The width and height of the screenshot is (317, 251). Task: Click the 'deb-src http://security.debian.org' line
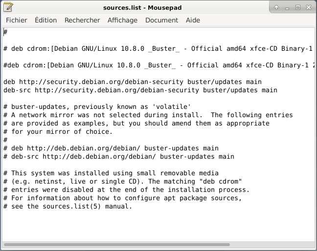tap(140, 90)
